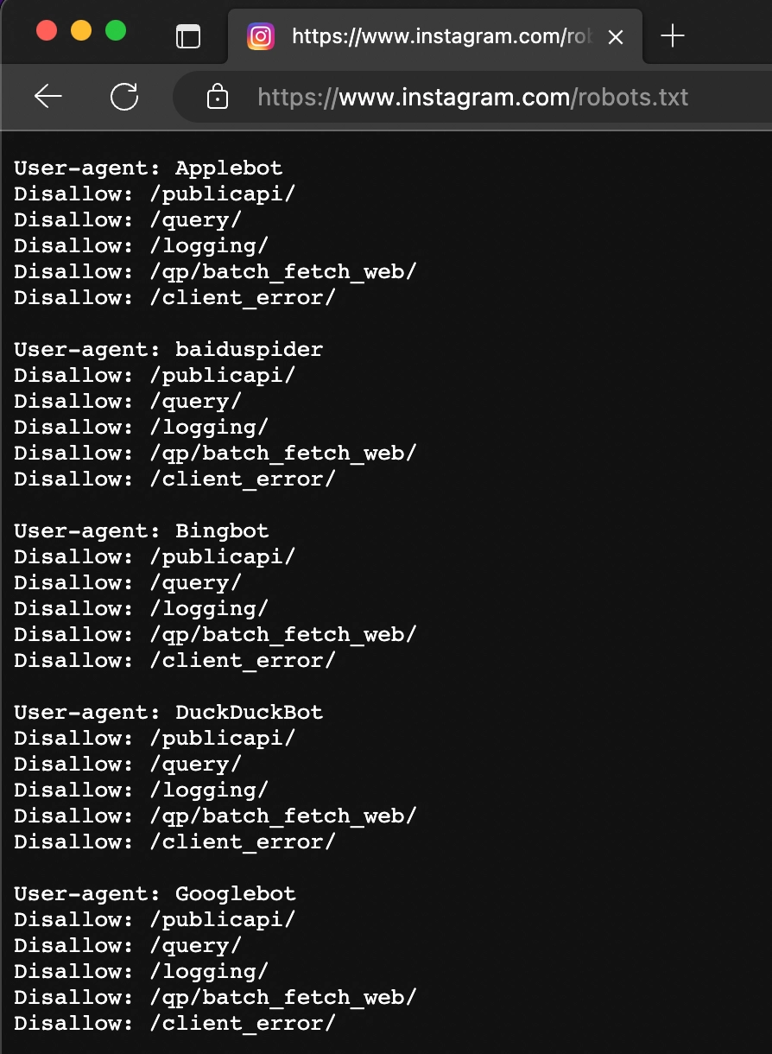Close the Instagram robots.txt tab
This screenshot has height=1054, width=772.
(616, 37)
